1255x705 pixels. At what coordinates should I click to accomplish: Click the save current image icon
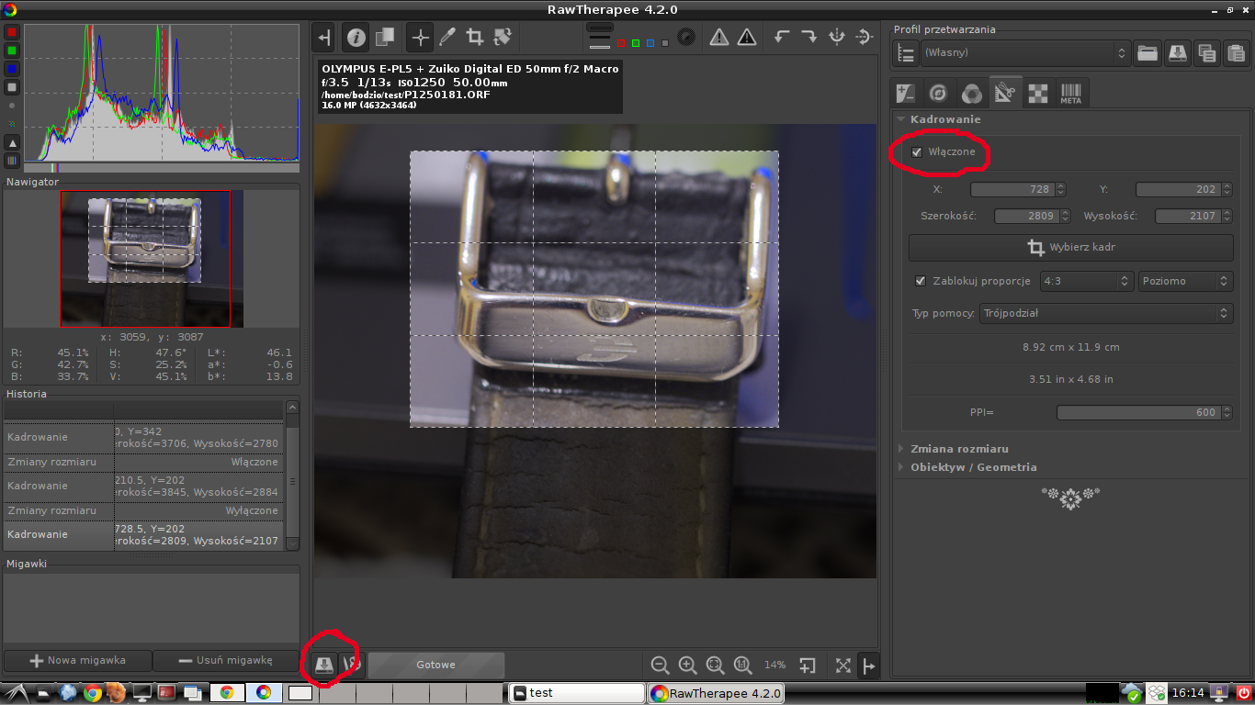click(323, 666)
